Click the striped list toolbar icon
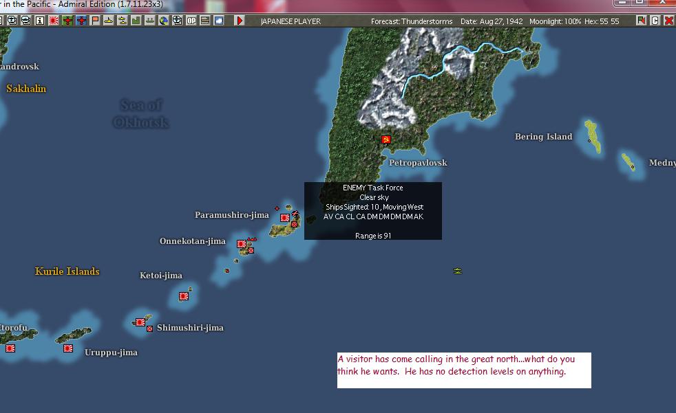676x413 pixels. (x=204, y=20)
